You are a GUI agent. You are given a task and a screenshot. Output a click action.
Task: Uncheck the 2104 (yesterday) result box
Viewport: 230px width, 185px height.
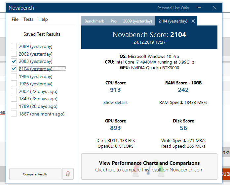click(x=14, y=69)
